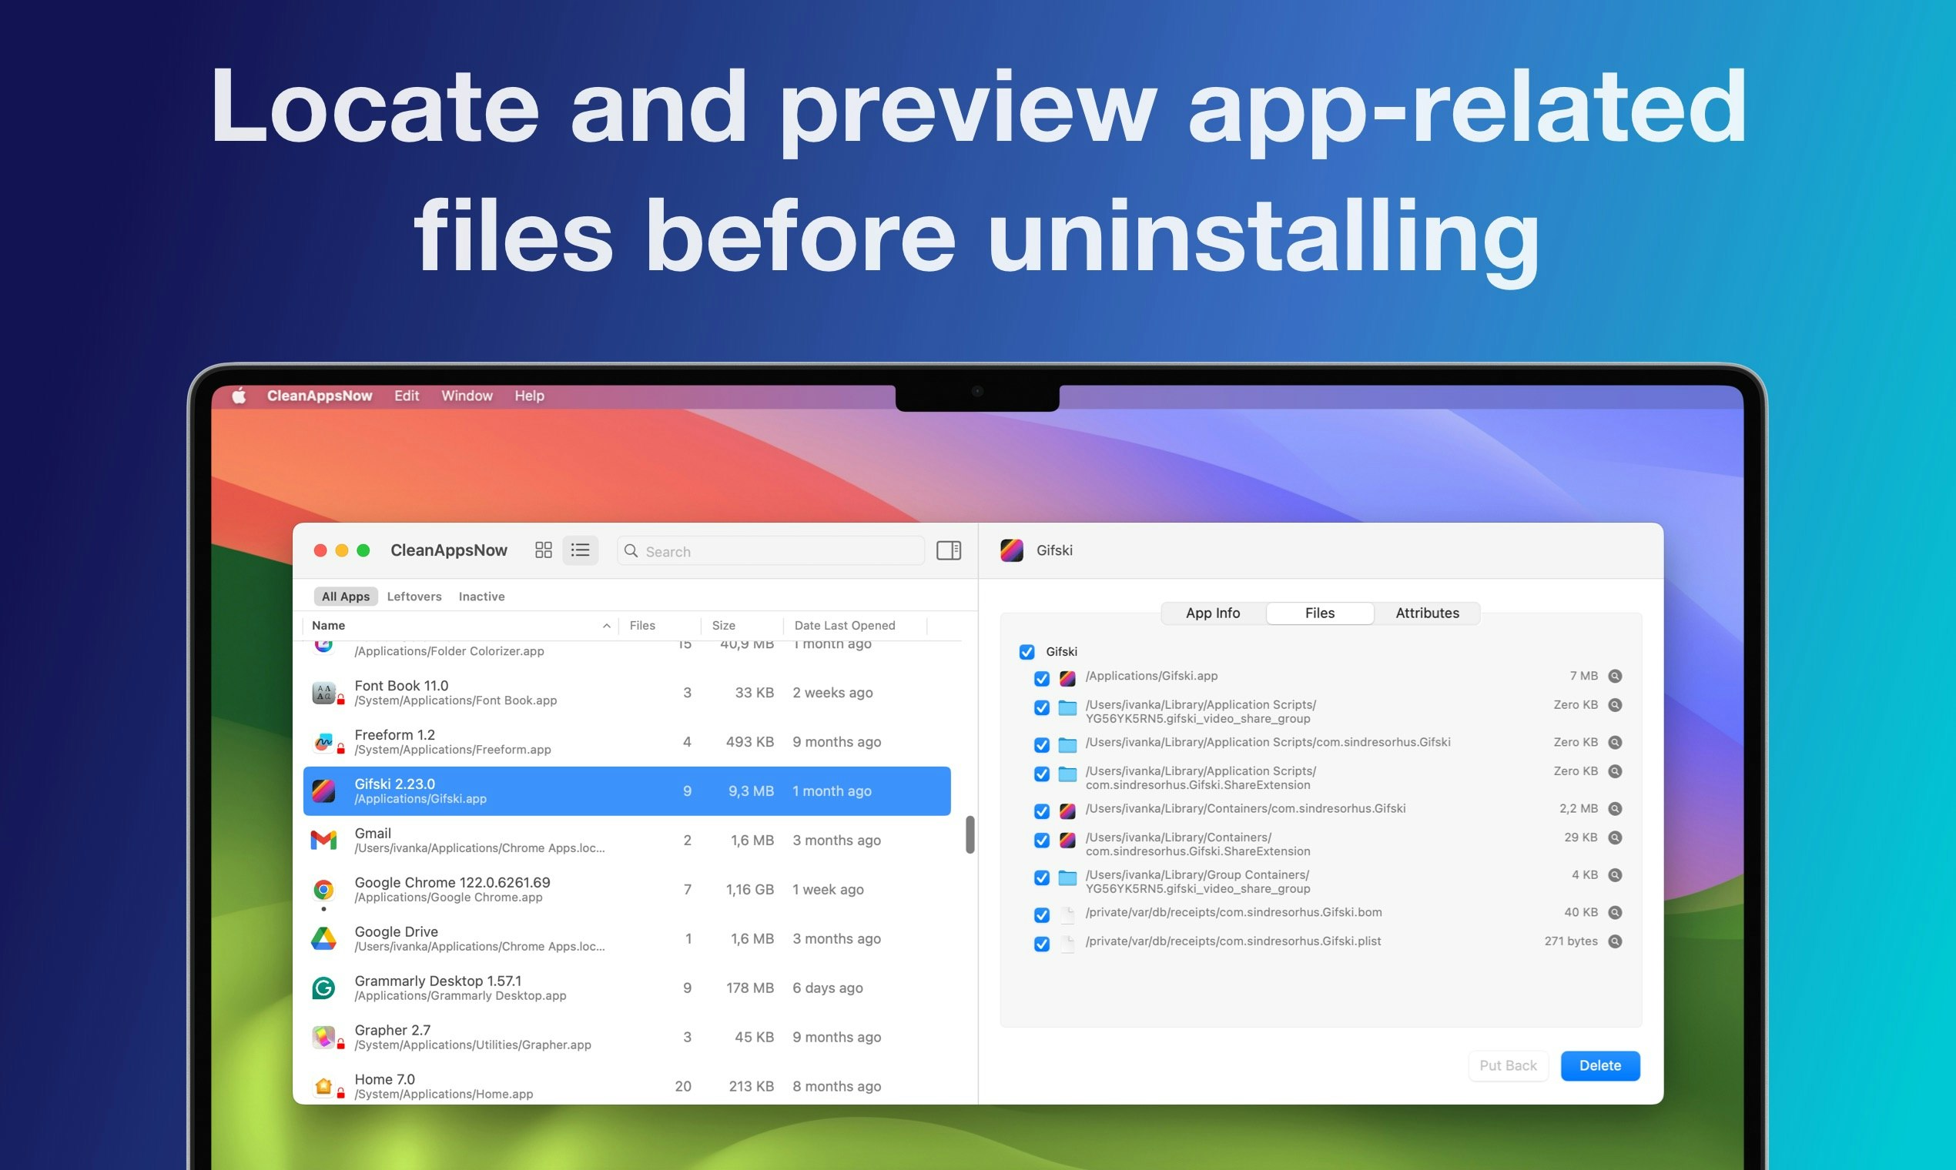The image size is (1956, 1170).
Task: Toggle the top-level Gifski checkbox
Action: [x=1027, y=652]
